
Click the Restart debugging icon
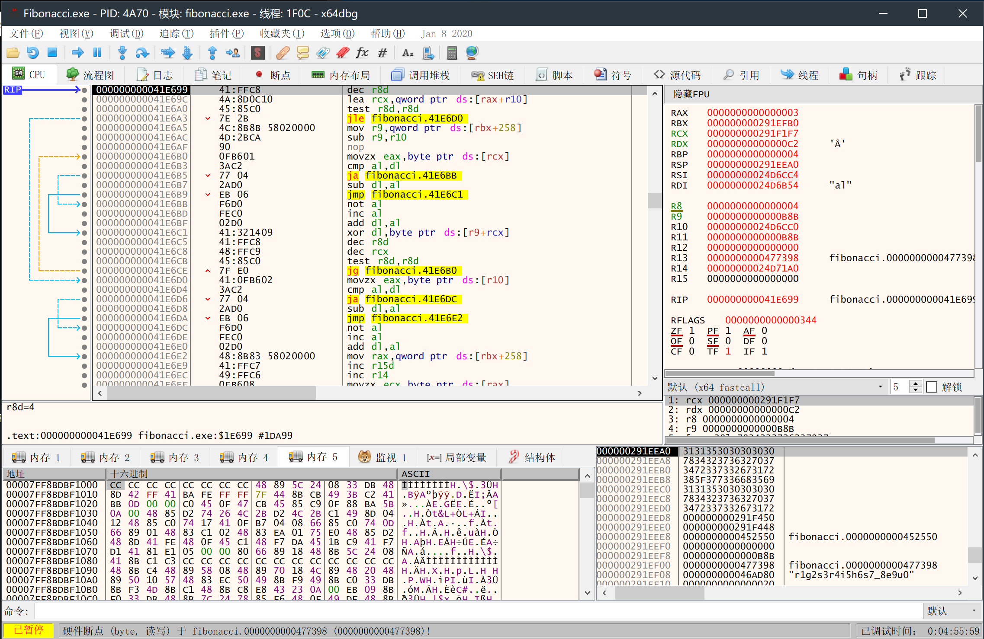click(33, 53)
